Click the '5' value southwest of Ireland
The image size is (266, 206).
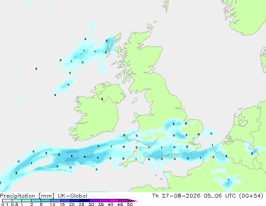[x=84, y=157]
